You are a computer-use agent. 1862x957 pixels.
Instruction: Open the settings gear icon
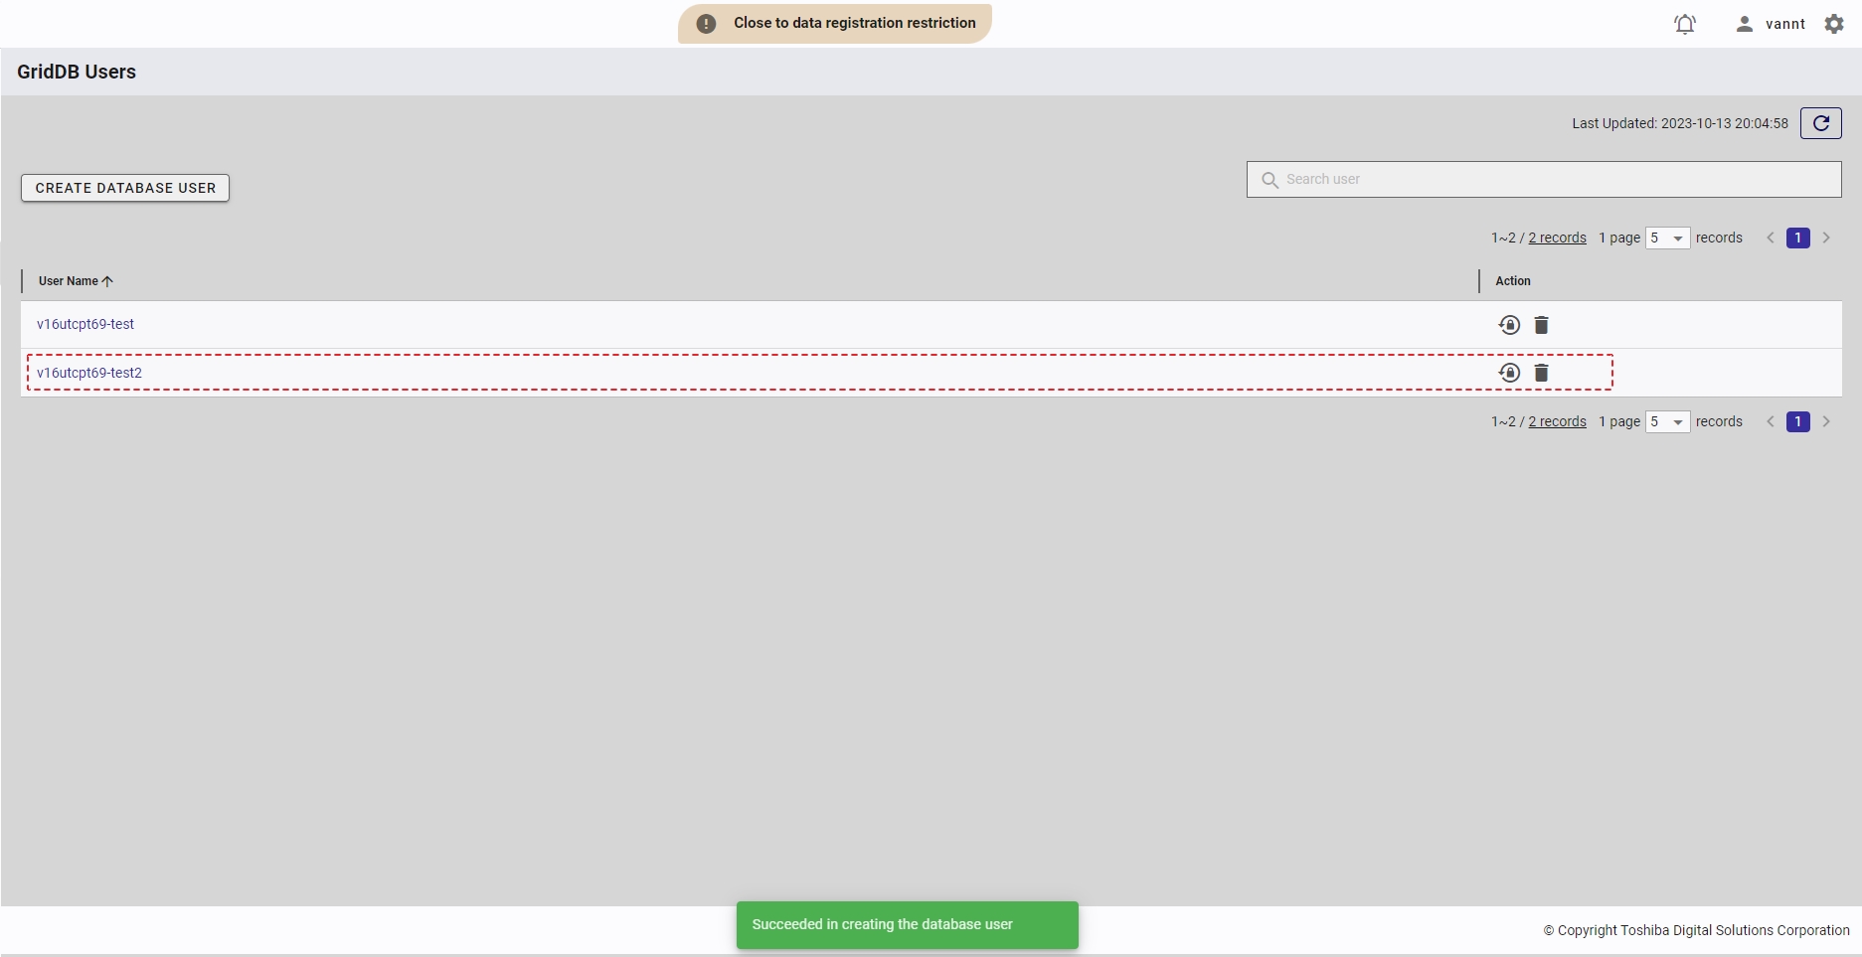[1834, 24]
